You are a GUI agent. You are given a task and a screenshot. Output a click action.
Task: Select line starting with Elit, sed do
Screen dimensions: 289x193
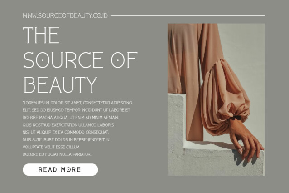click(76, 110)
